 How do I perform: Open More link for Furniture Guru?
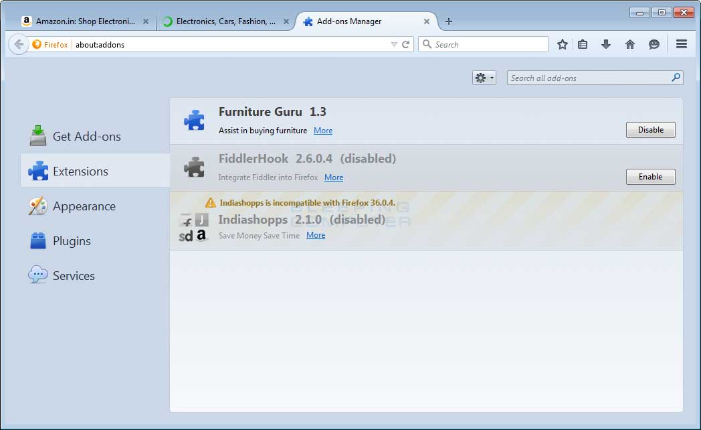coord(323,131)
